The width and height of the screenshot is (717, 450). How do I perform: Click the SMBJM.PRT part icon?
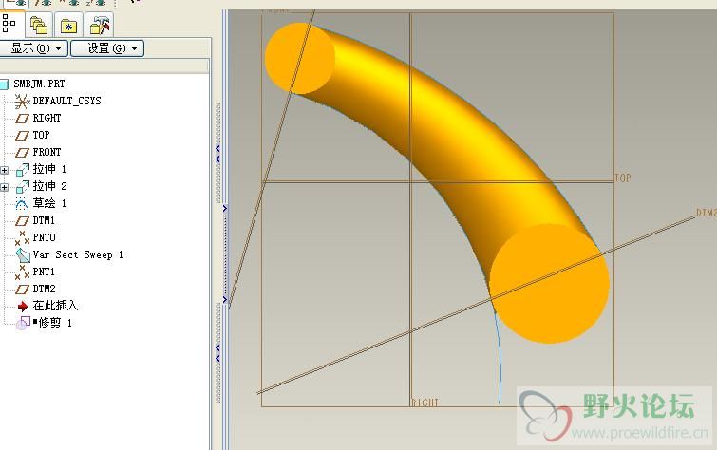(x=5, y=84)
